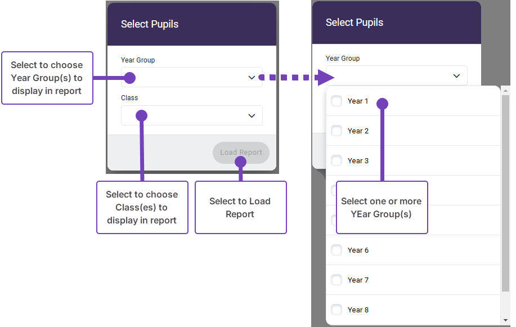
Task: Click the 'Select one or more YEar Group(s)' callout
Action: click(x=382, y=207)
